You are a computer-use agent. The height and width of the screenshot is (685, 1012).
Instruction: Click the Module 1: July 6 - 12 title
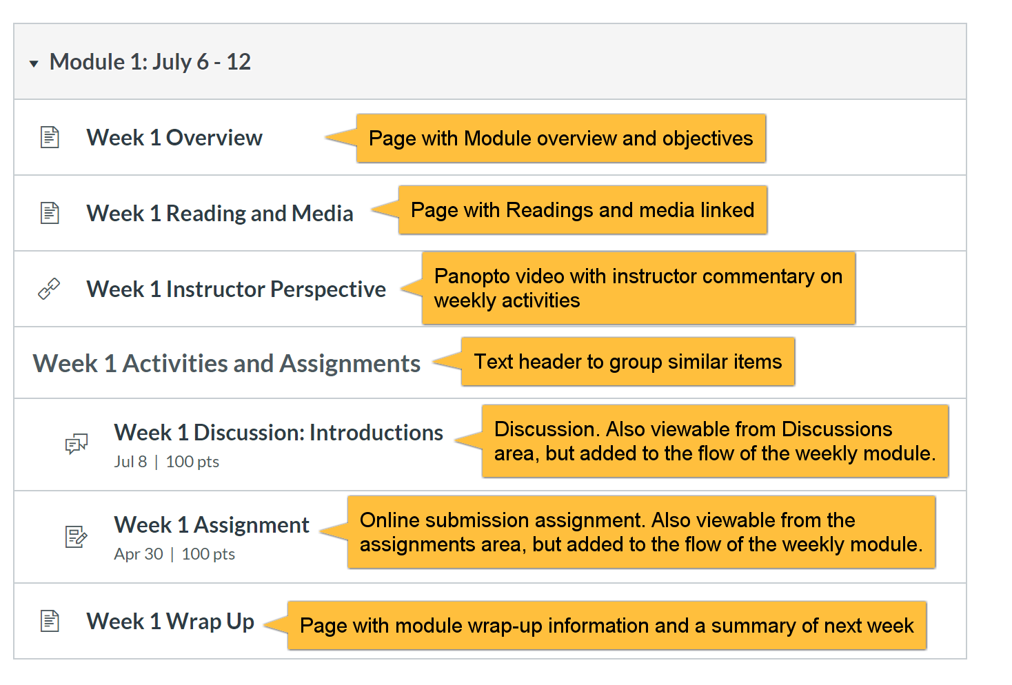click(x=150, y=62)
